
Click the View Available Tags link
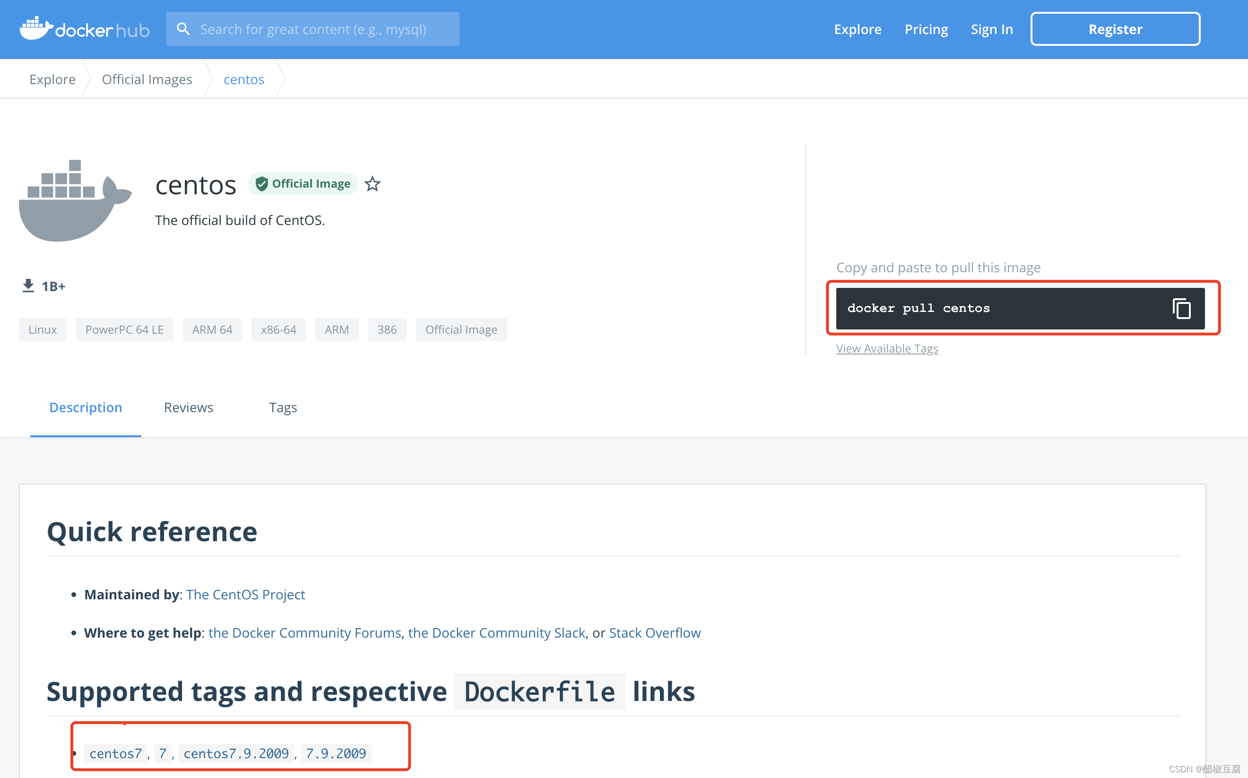click(887, 349)
